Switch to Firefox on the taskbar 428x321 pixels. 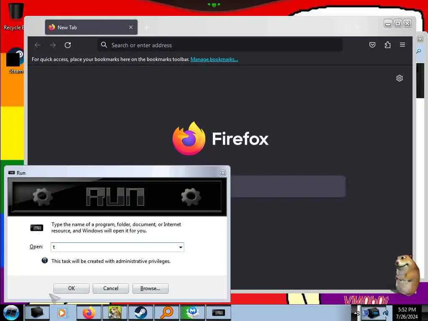click(89, 313)
